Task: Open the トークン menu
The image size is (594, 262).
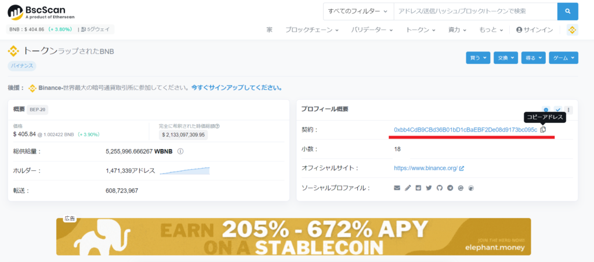Action: [x=421, y=30]
